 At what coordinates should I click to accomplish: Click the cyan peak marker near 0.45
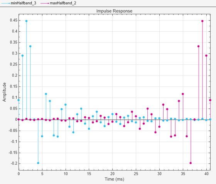[26, 21]
